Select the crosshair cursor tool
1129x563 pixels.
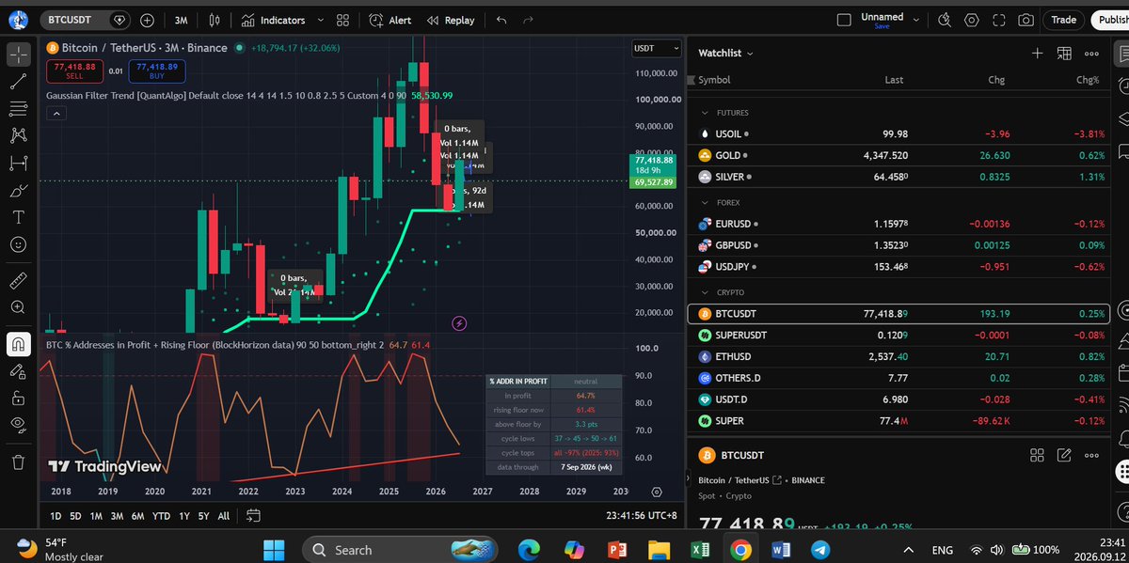(18, 55)
